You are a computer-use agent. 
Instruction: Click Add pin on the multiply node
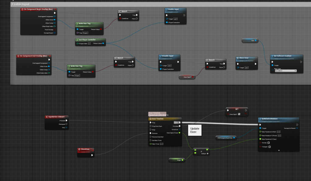click(x=206, y=154)
